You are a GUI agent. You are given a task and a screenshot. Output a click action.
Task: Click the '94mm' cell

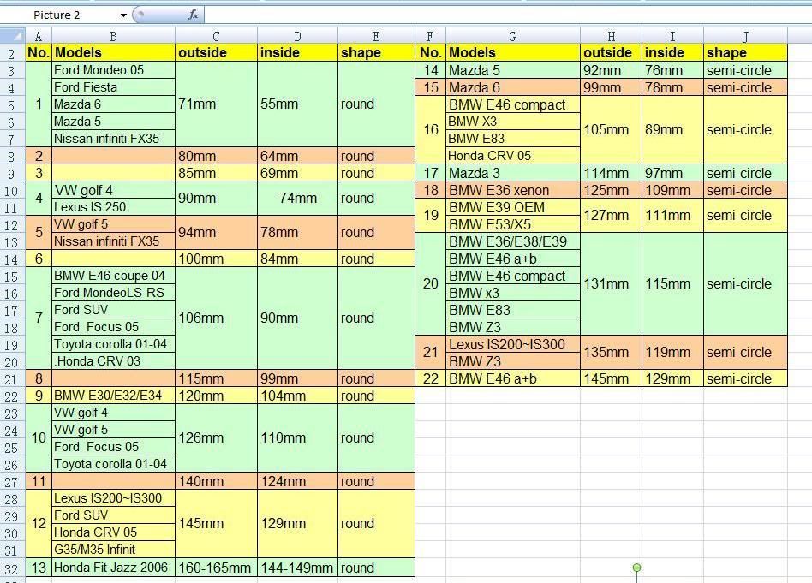(x=216, y=233)
